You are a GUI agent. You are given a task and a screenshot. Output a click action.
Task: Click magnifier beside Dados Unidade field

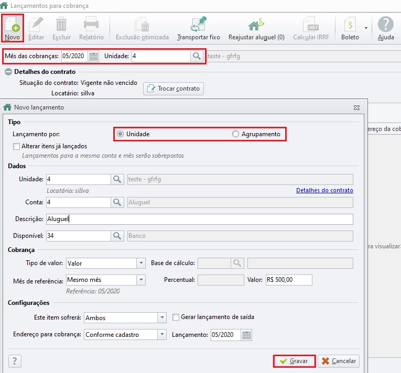pyautogui.click(x=117, y=179)
